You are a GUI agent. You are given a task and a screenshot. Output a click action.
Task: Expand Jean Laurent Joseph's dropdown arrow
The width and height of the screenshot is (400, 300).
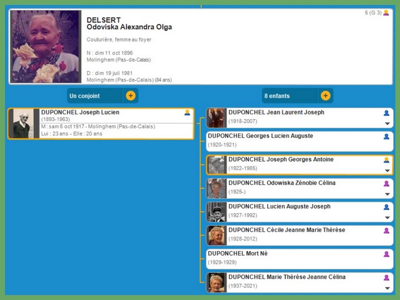(387, 124)
